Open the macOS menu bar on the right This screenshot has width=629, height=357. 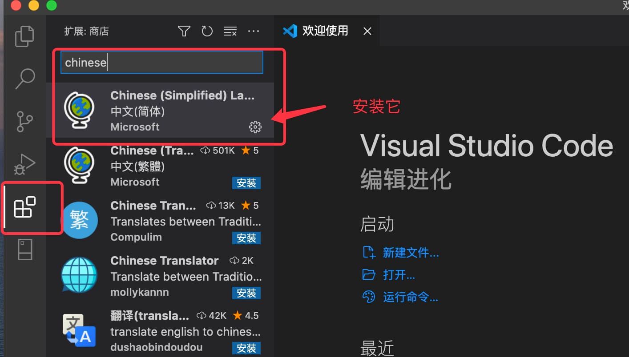(625, 6)
